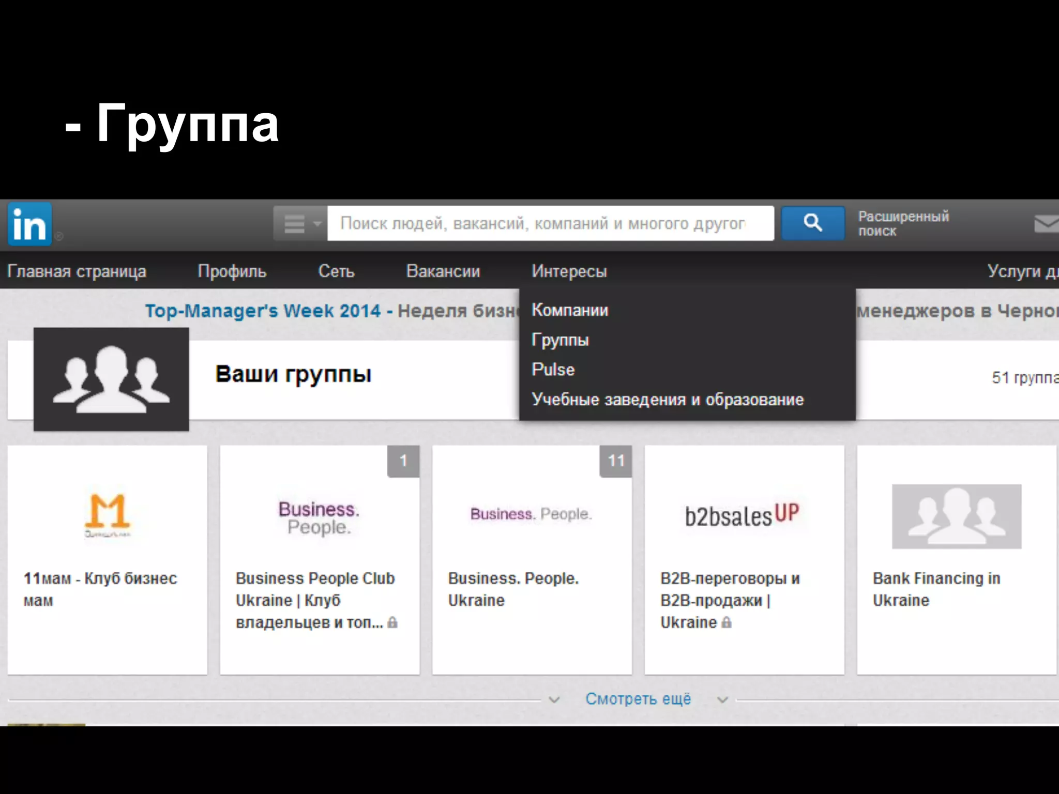Open the Интересы menu
Screen dimensions: 1059x794
[569, 271]
